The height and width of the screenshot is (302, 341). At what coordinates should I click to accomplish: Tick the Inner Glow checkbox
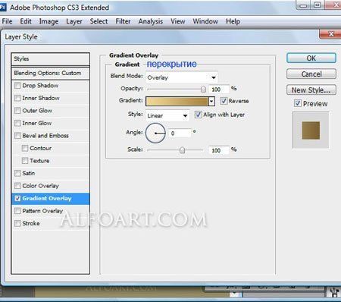coord(17,123)
